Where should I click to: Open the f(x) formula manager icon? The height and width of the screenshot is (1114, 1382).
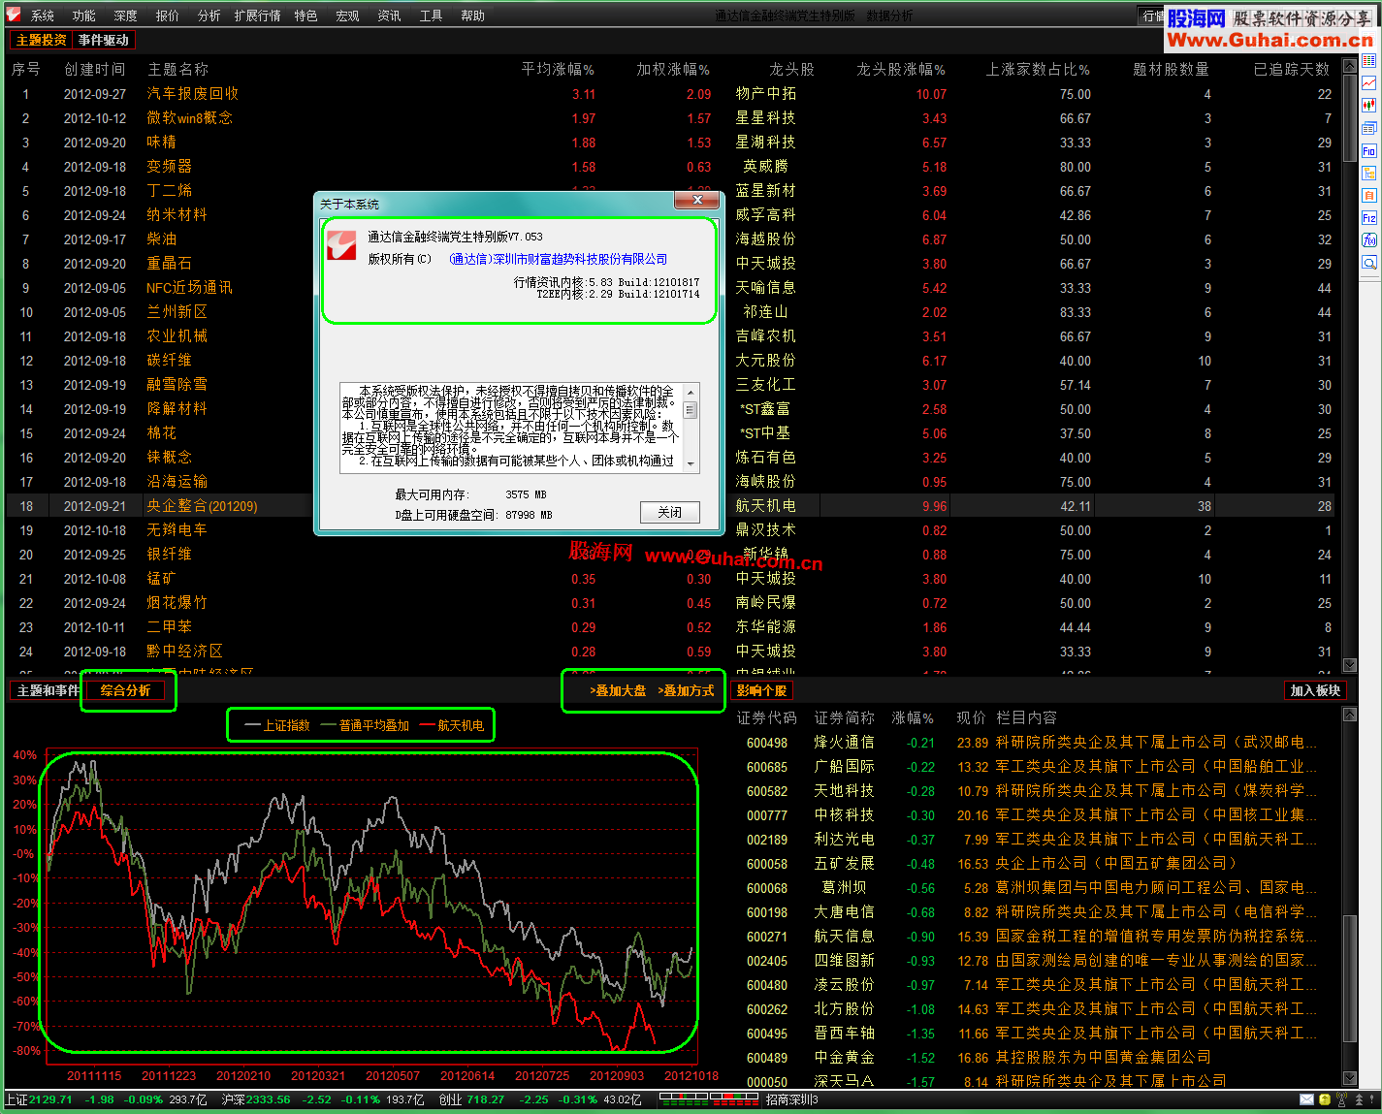point(1368,240)
